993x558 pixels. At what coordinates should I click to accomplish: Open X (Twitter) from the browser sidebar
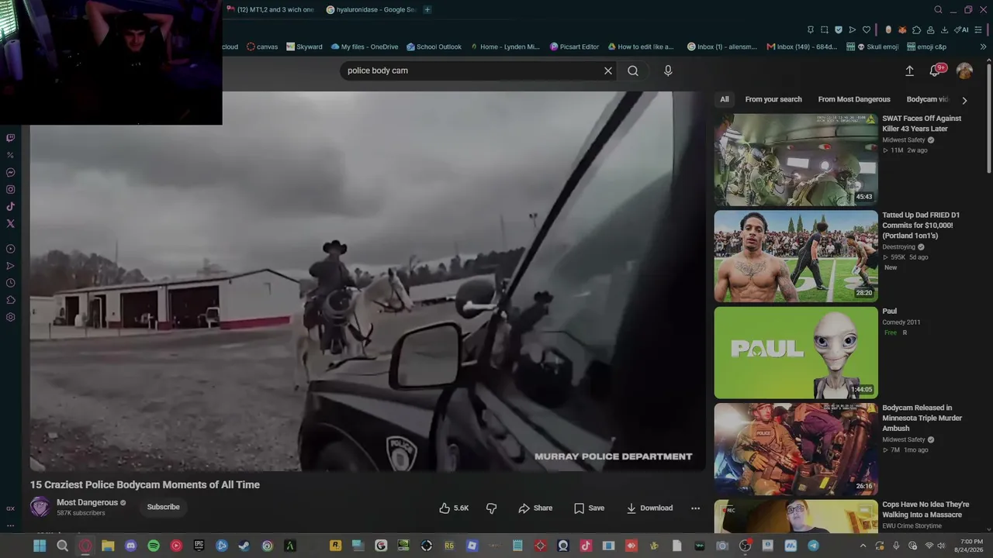(10, 223)
